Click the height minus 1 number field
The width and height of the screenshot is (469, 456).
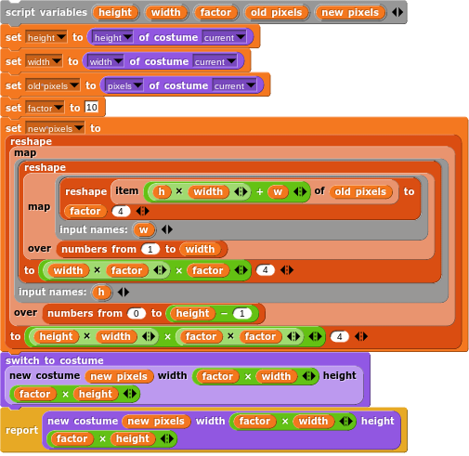(242, 314)
